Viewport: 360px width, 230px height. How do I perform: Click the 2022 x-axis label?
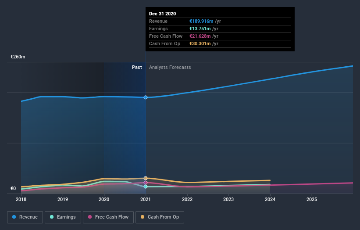tap(187, 199)
